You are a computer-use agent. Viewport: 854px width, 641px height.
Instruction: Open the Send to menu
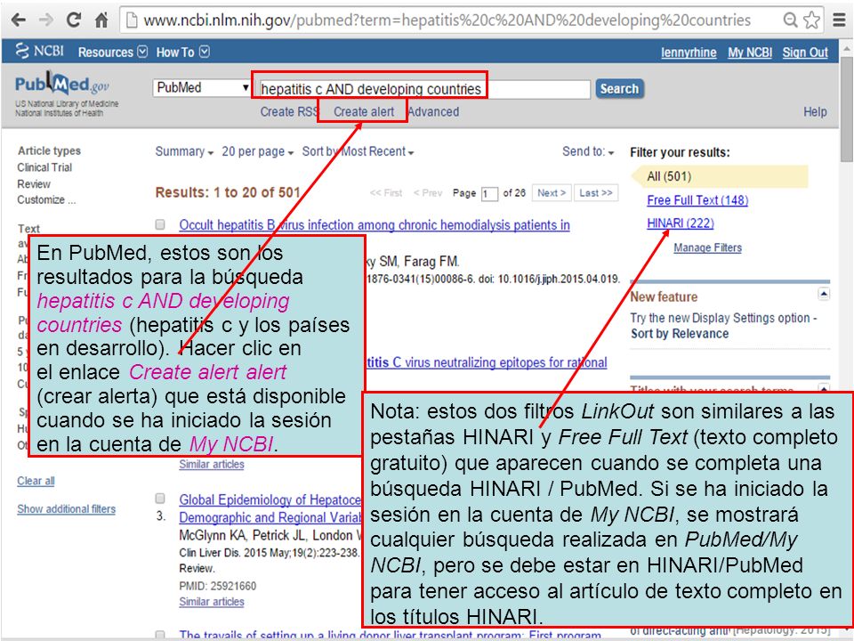click(x=588, y=151)
